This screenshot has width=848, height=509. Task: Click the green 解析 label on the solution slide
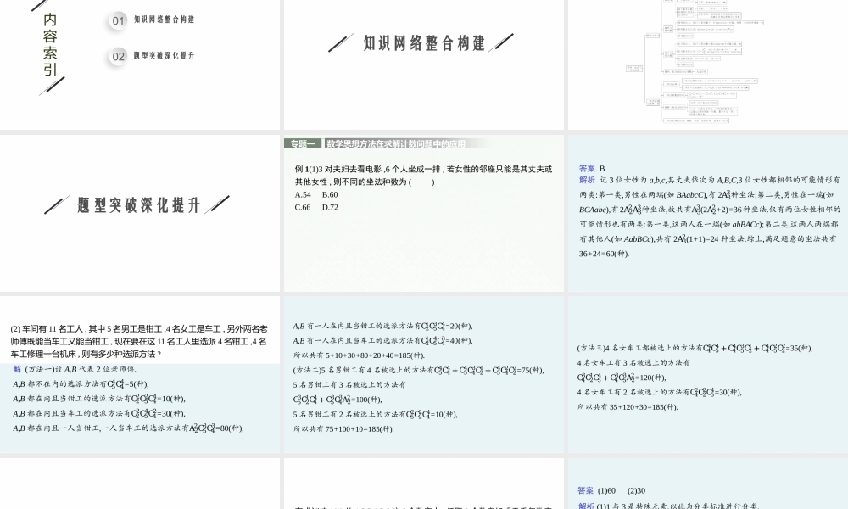coord(585,179)
